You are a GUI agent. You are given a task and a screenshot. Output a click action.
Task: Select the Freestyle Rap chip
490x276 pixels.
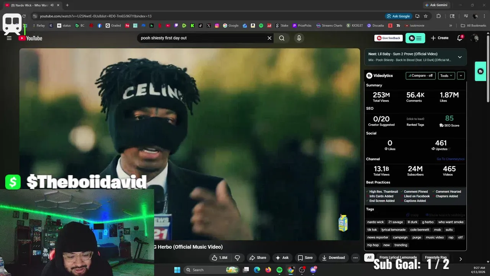[x=436, y=257]
